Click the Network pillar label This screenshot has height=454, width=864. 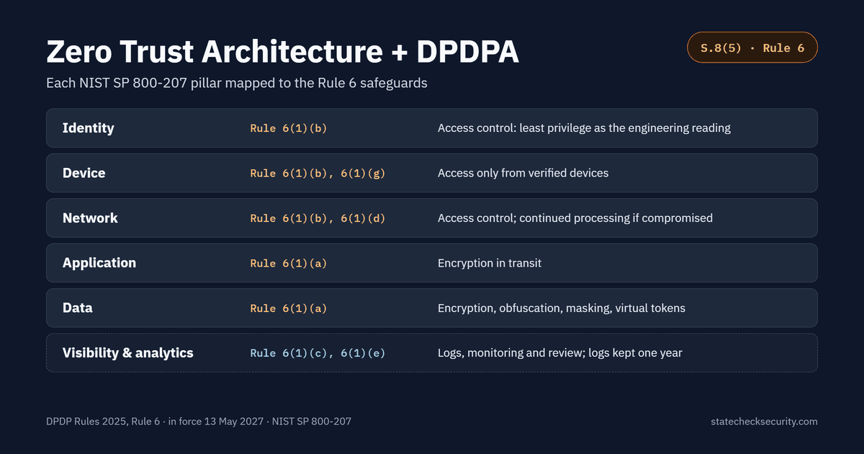coord(90,218)
